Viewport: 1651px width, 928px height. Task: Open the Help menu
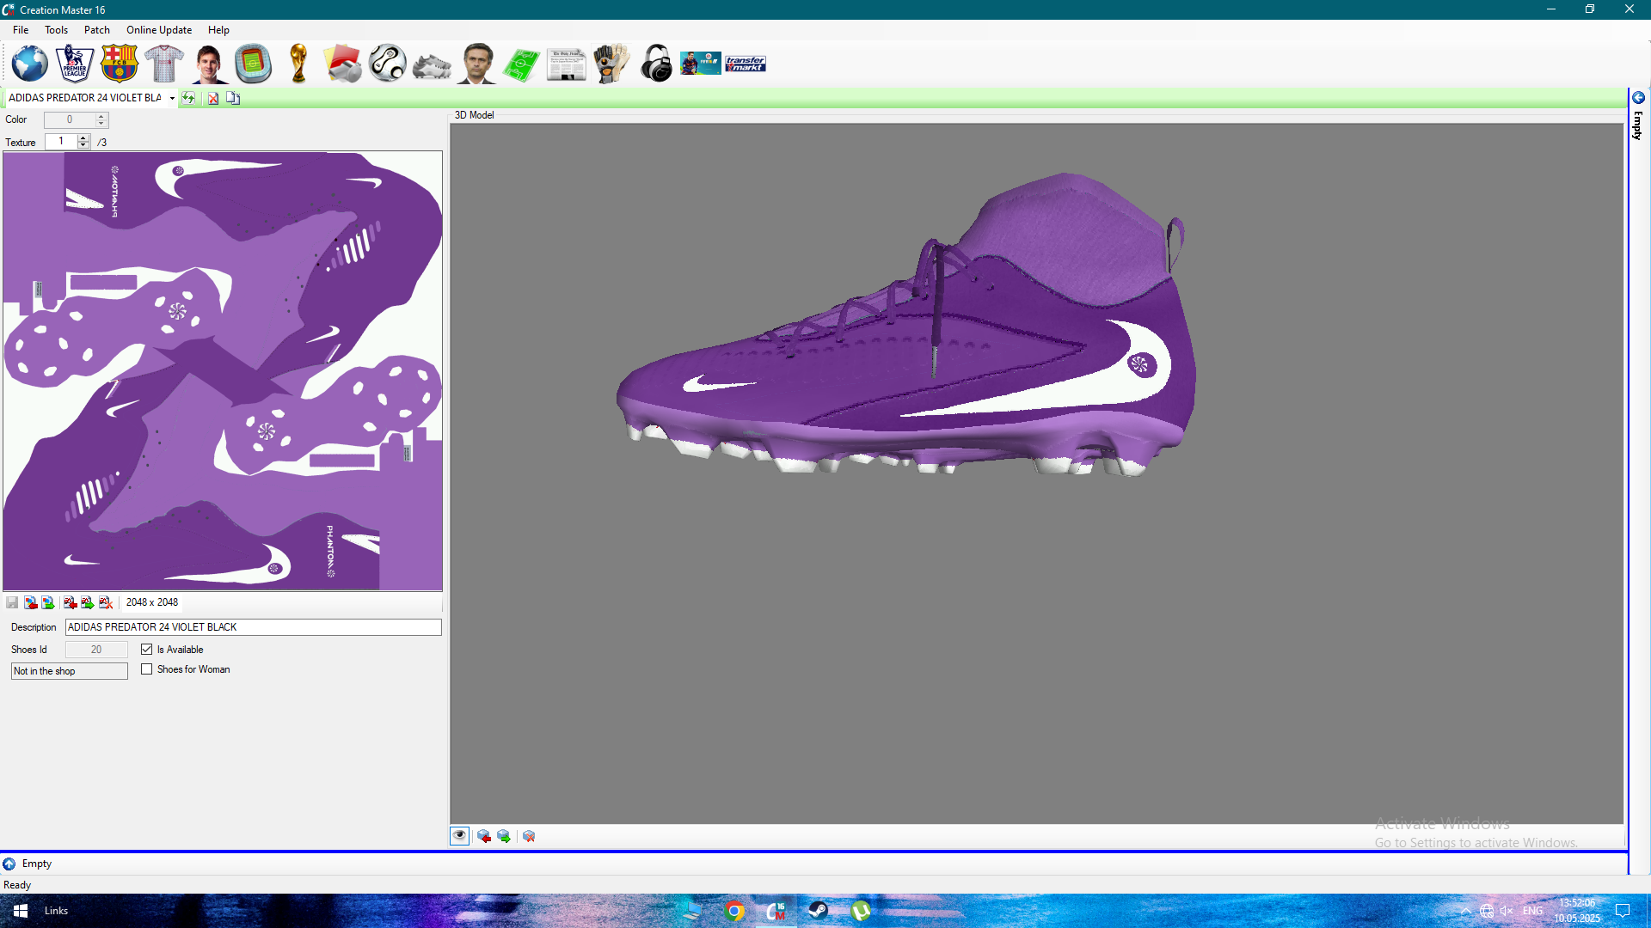(218, 30)
